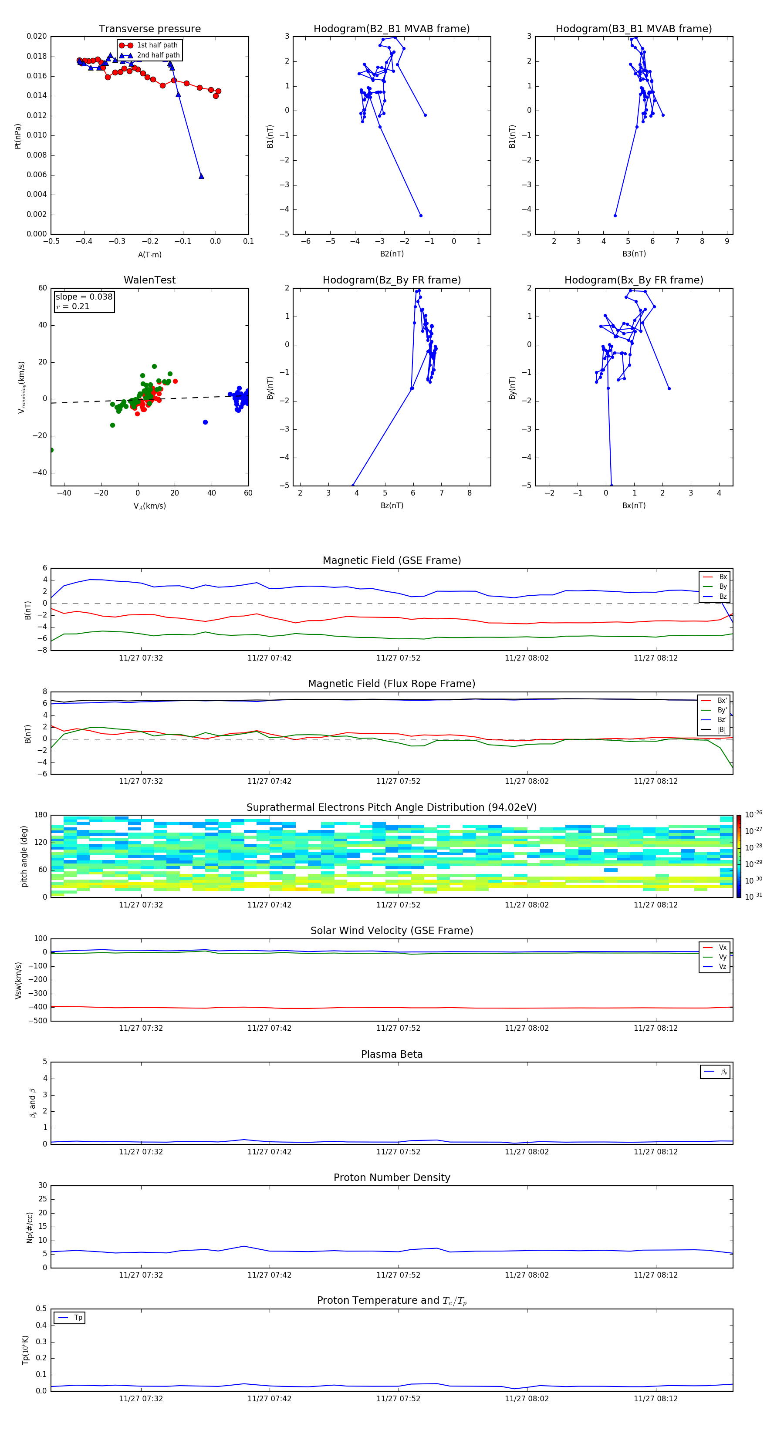Click "11/27 08:02" tick under Solar Wind Velocity
This screenshot has height=1437, width=784.
(x=527, y=1028)
